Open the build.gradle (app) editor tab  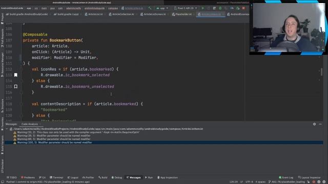click(x=67, y=14)
